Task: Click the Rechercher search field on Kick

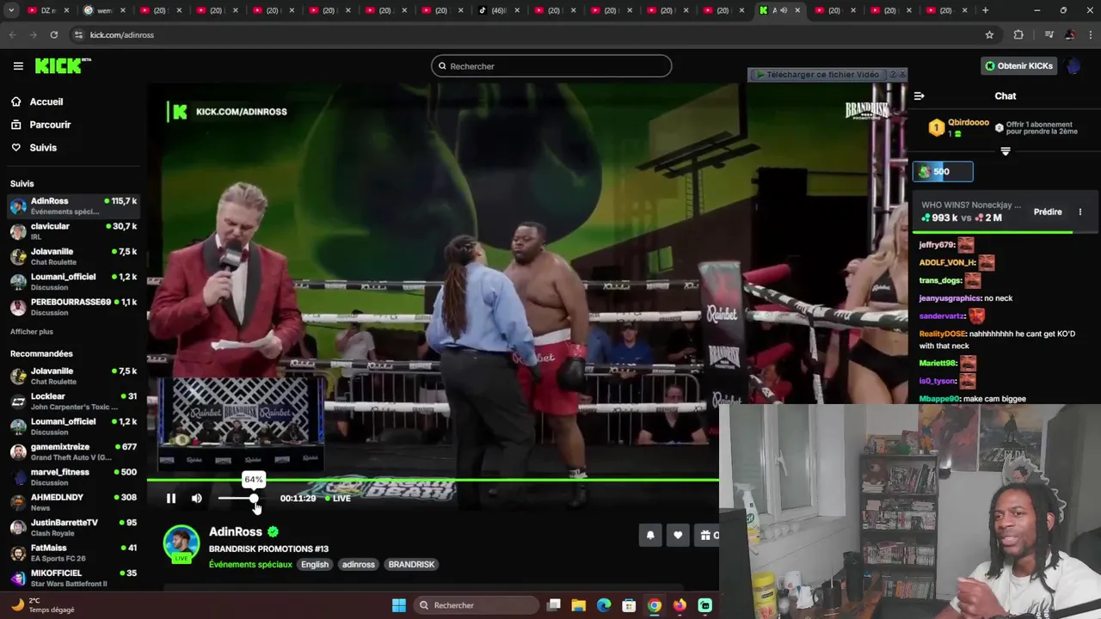Action: (551, 66)
